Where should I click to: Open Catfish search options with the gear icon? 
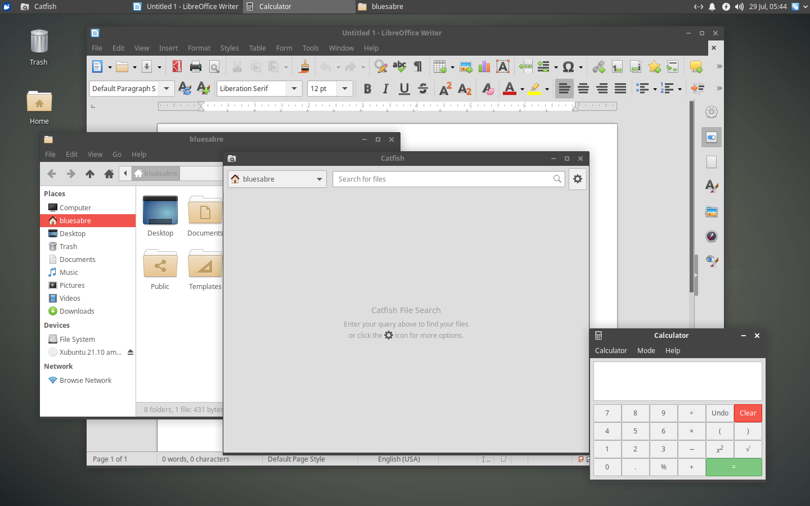tap(578, 179)
